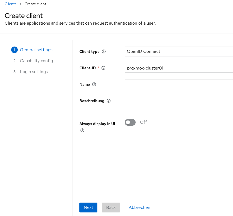Image resolution: width=233 pixels, height=216 pixels.
Task: Click the Back button
Action: [111, 208]
